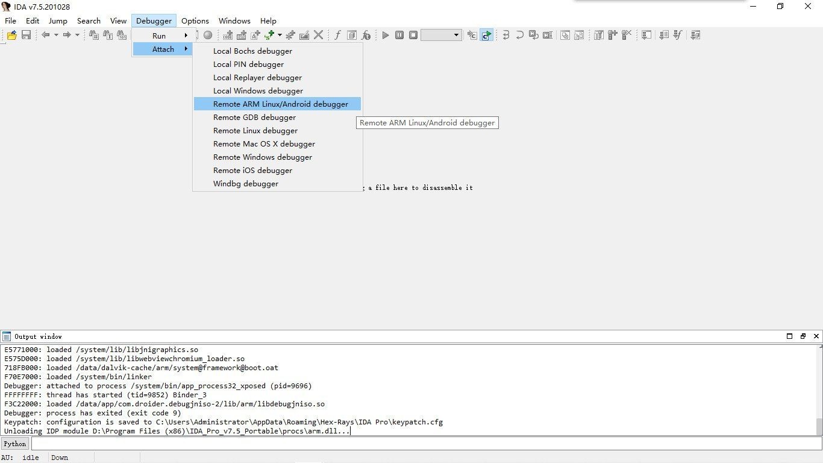823x463 pixels.
Task: Close the Debugger menu
Action: 154,20
